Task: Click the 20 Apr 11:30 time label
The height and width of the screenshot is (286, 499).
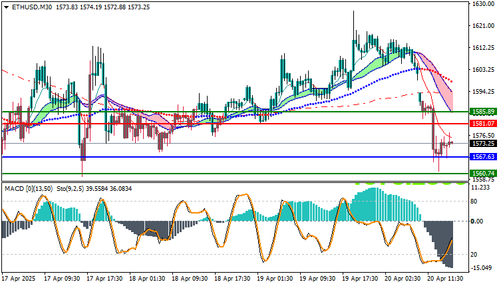Action: pos(445,279)
